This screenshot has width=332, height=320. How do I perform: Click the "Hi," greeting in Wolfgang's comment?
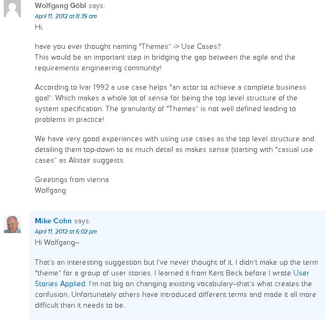pos(39,27)
